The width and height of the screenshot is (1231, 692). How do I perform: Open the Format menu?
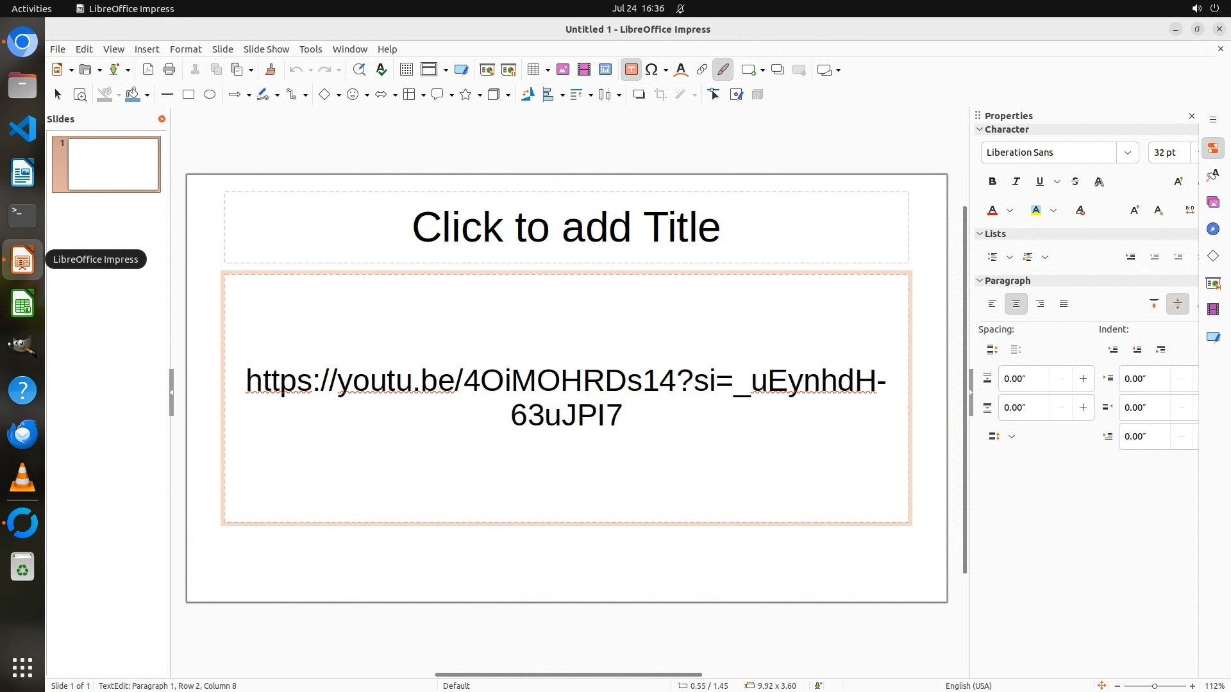tap(185, 49)
